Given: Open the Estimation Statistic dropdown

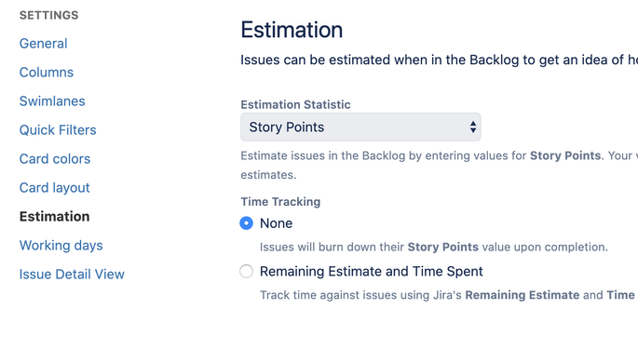Looking at the screenshot, I should (x=360, y=128).
